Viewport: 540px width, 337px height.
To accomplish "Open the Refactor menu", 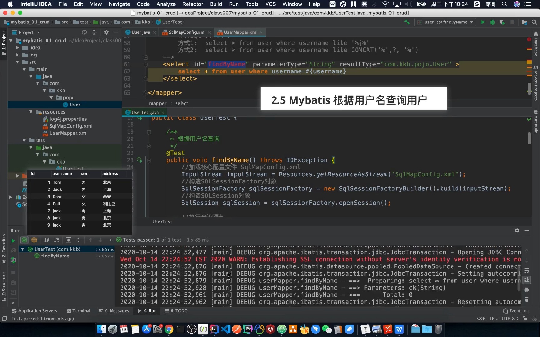I will point(192,4).
